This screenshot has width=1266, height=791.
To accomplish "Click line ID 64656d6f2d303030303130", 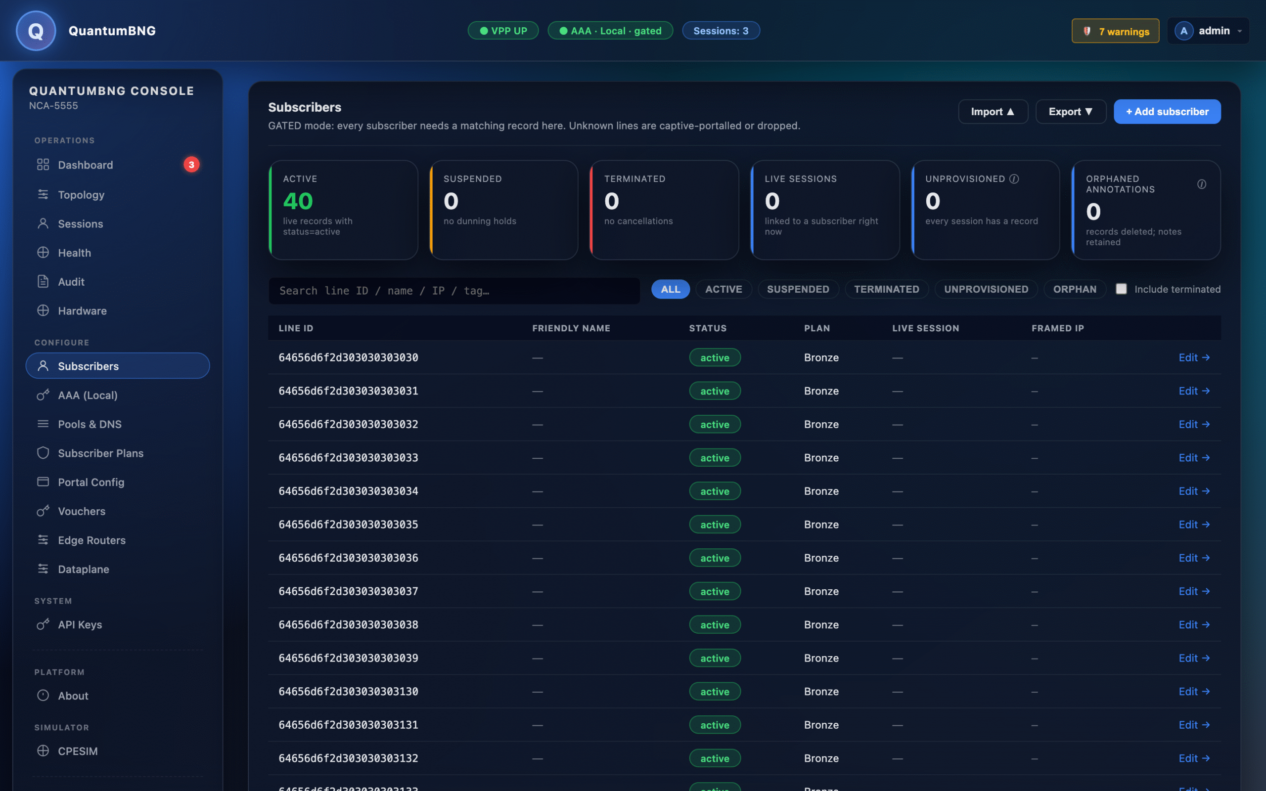I will click(348, 691).
